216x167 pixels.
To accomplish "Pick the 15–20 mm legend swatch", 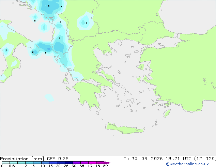I will pyautogui.click(x=53, y=163).
